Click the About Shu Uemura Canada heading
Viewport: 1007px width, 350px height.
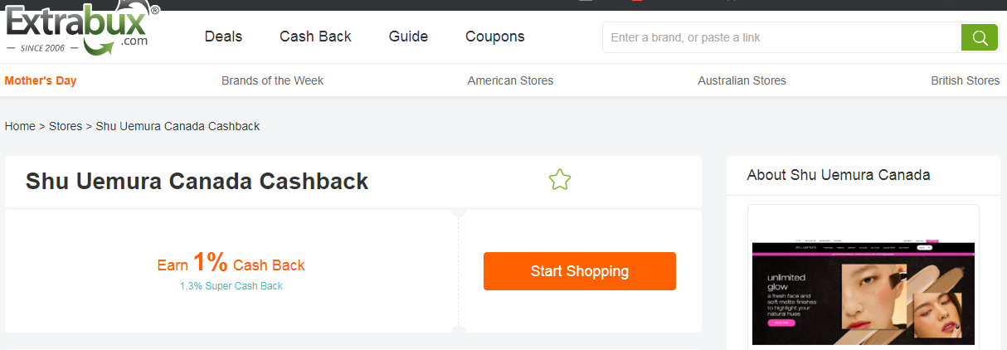(x=838, y=175)
